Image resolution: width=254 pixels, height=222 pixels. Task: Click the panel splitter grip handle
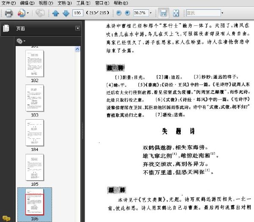(x=83, y=130)
